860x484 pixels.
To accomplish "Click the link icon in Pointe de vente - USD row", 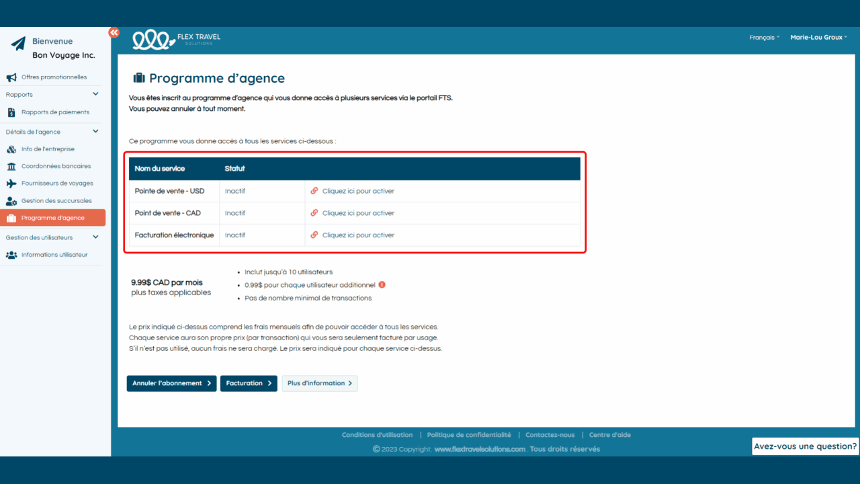I will (314, 191).
